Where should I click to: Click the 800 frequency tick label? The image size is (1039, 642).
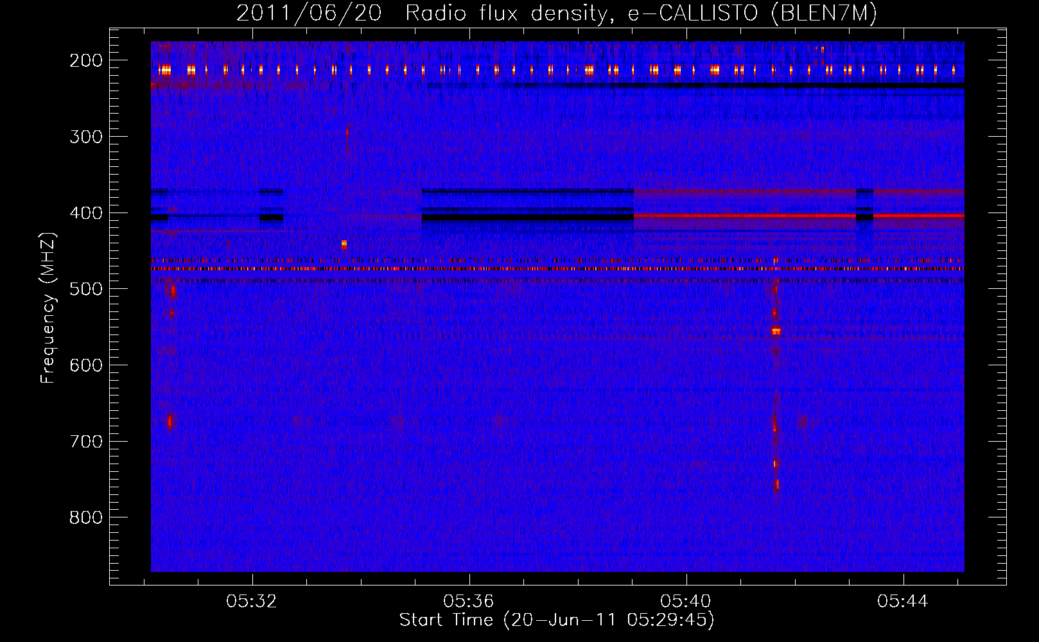click(86, 517)
